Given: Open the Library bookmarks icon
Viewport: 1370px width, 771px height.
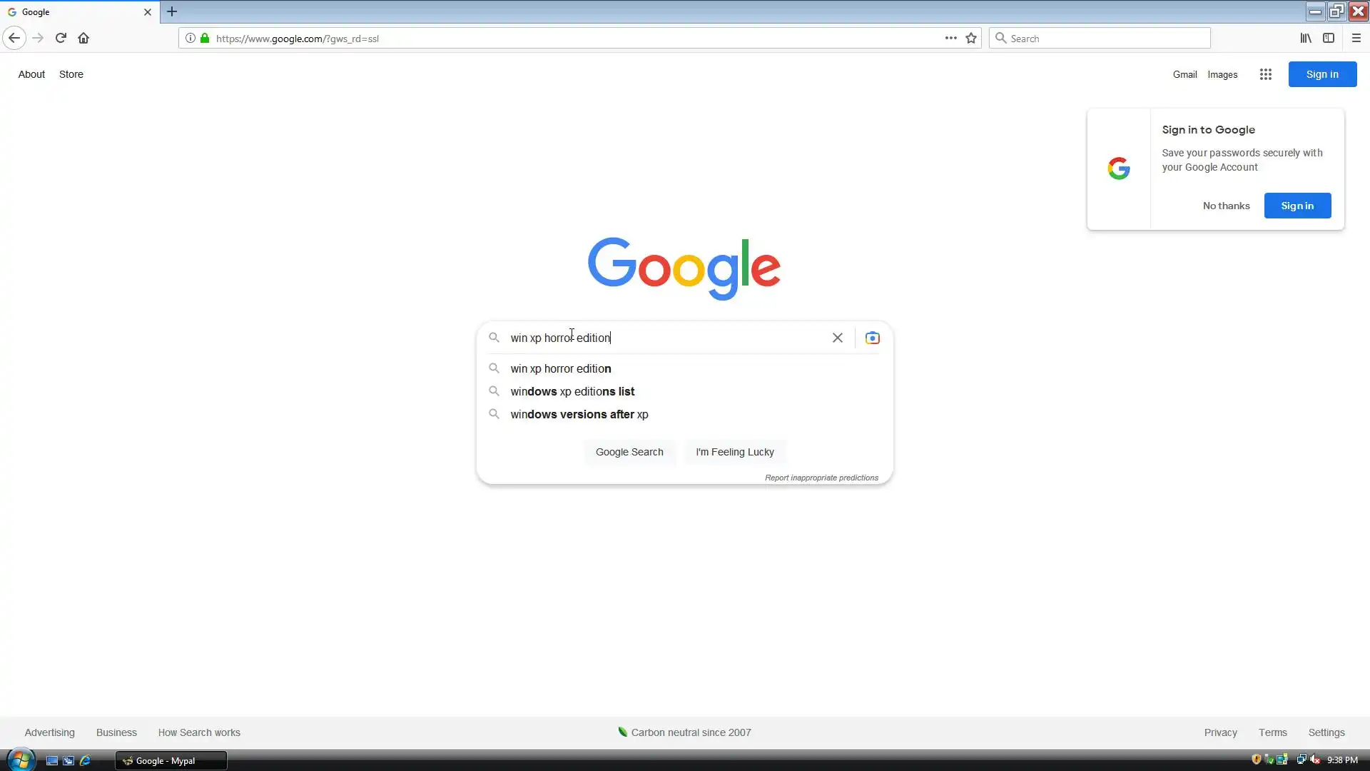Looking at the screenshot, I should pyautogui.click(x=1305, y=38).
